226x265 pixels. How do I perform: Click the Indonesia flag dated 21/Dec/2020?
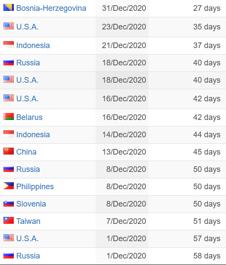point(9,45)
